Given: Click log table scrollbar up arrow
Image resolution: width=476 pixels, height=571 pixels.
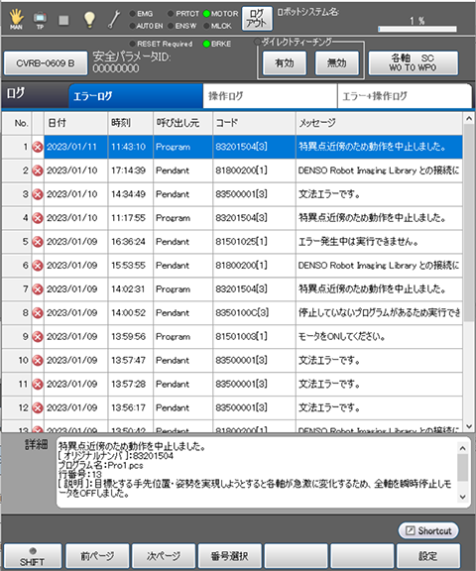Looking at the screenshot, I should (469, 118).
